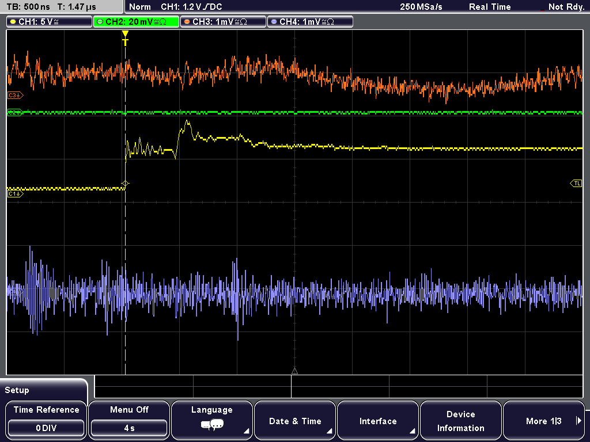The height and width of the screenshot is (442, 590).
Task: Open the Language submenu
Action: 212,420
